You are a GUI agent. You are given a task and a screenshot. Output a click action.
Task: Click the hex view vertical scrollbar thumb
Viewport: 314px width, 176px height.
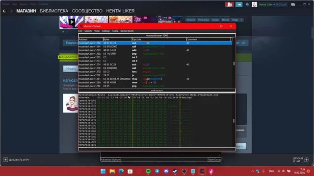[234, 121]
